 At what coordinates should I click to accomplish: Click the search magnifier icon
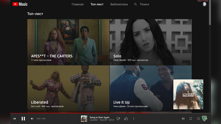point(135,4)
